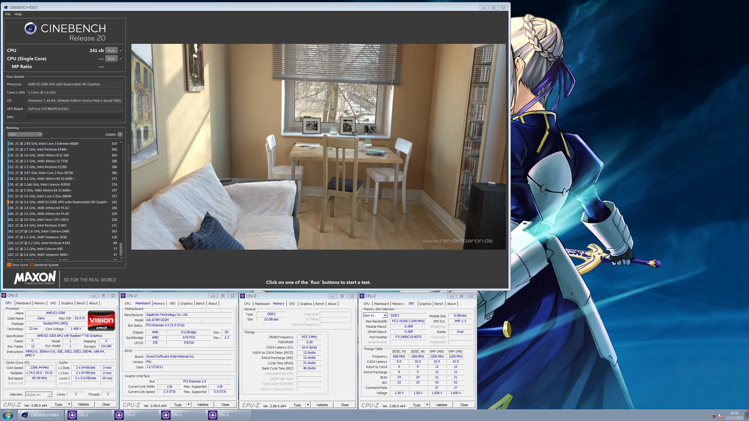Expand Tools dropdown arrow in SPD CPU-Z
This screenshot has height=421, width=749.
[x=427, y=405]
